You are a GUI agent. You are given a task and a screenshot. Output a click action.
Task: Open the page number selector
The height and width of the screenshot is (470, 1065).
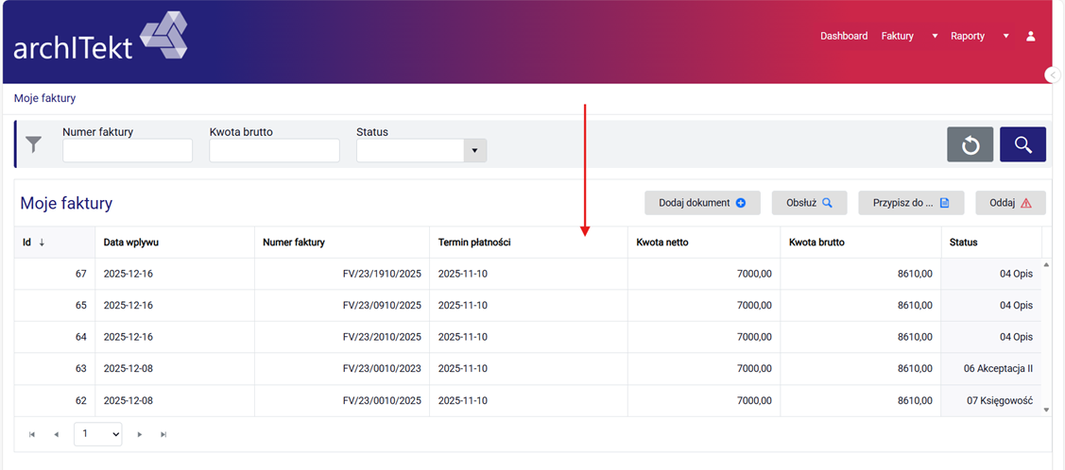point(98,433)
